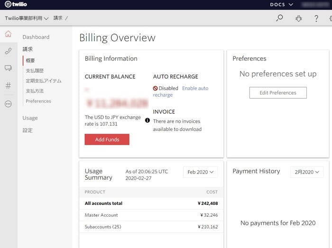
Task: Click the ¥210,162 cost value
Action: pos(208,227)
